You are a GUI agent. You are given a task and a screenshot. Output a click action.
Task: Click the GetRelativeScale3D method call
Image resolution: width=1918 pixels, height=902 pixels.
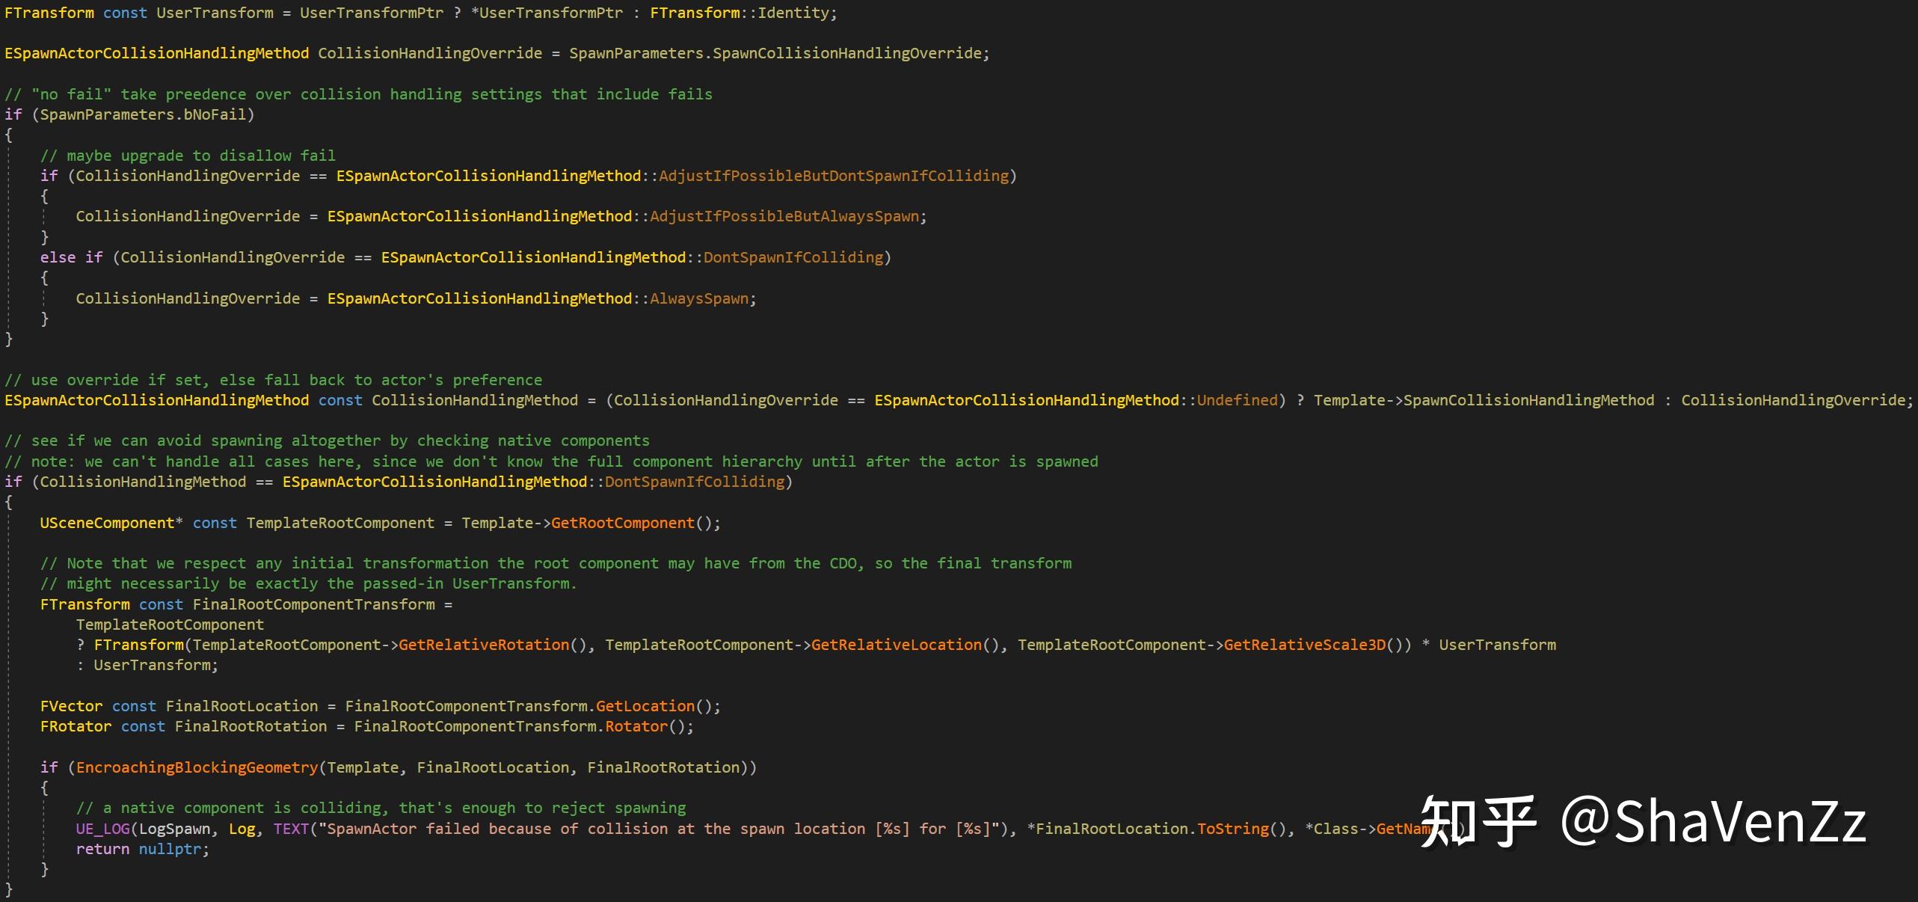point(1304,645)
